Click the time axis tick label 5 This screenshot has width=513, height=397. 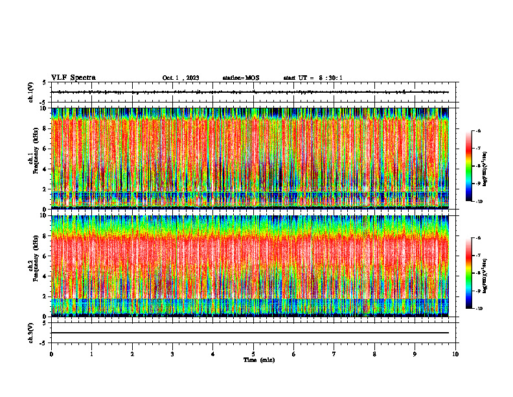(253, 354)
